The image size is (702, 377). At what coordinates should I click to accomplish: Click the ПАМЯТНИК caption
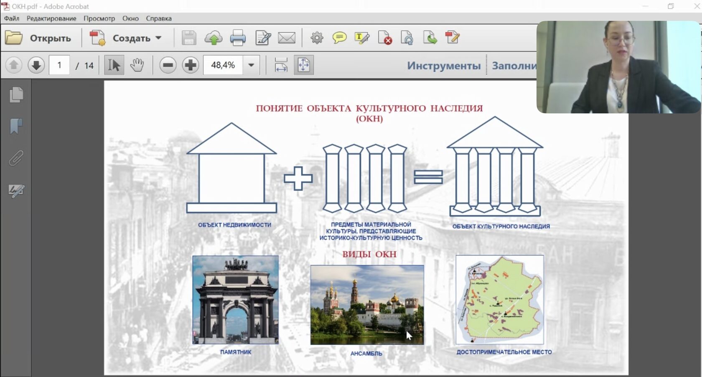click(236, 352)
